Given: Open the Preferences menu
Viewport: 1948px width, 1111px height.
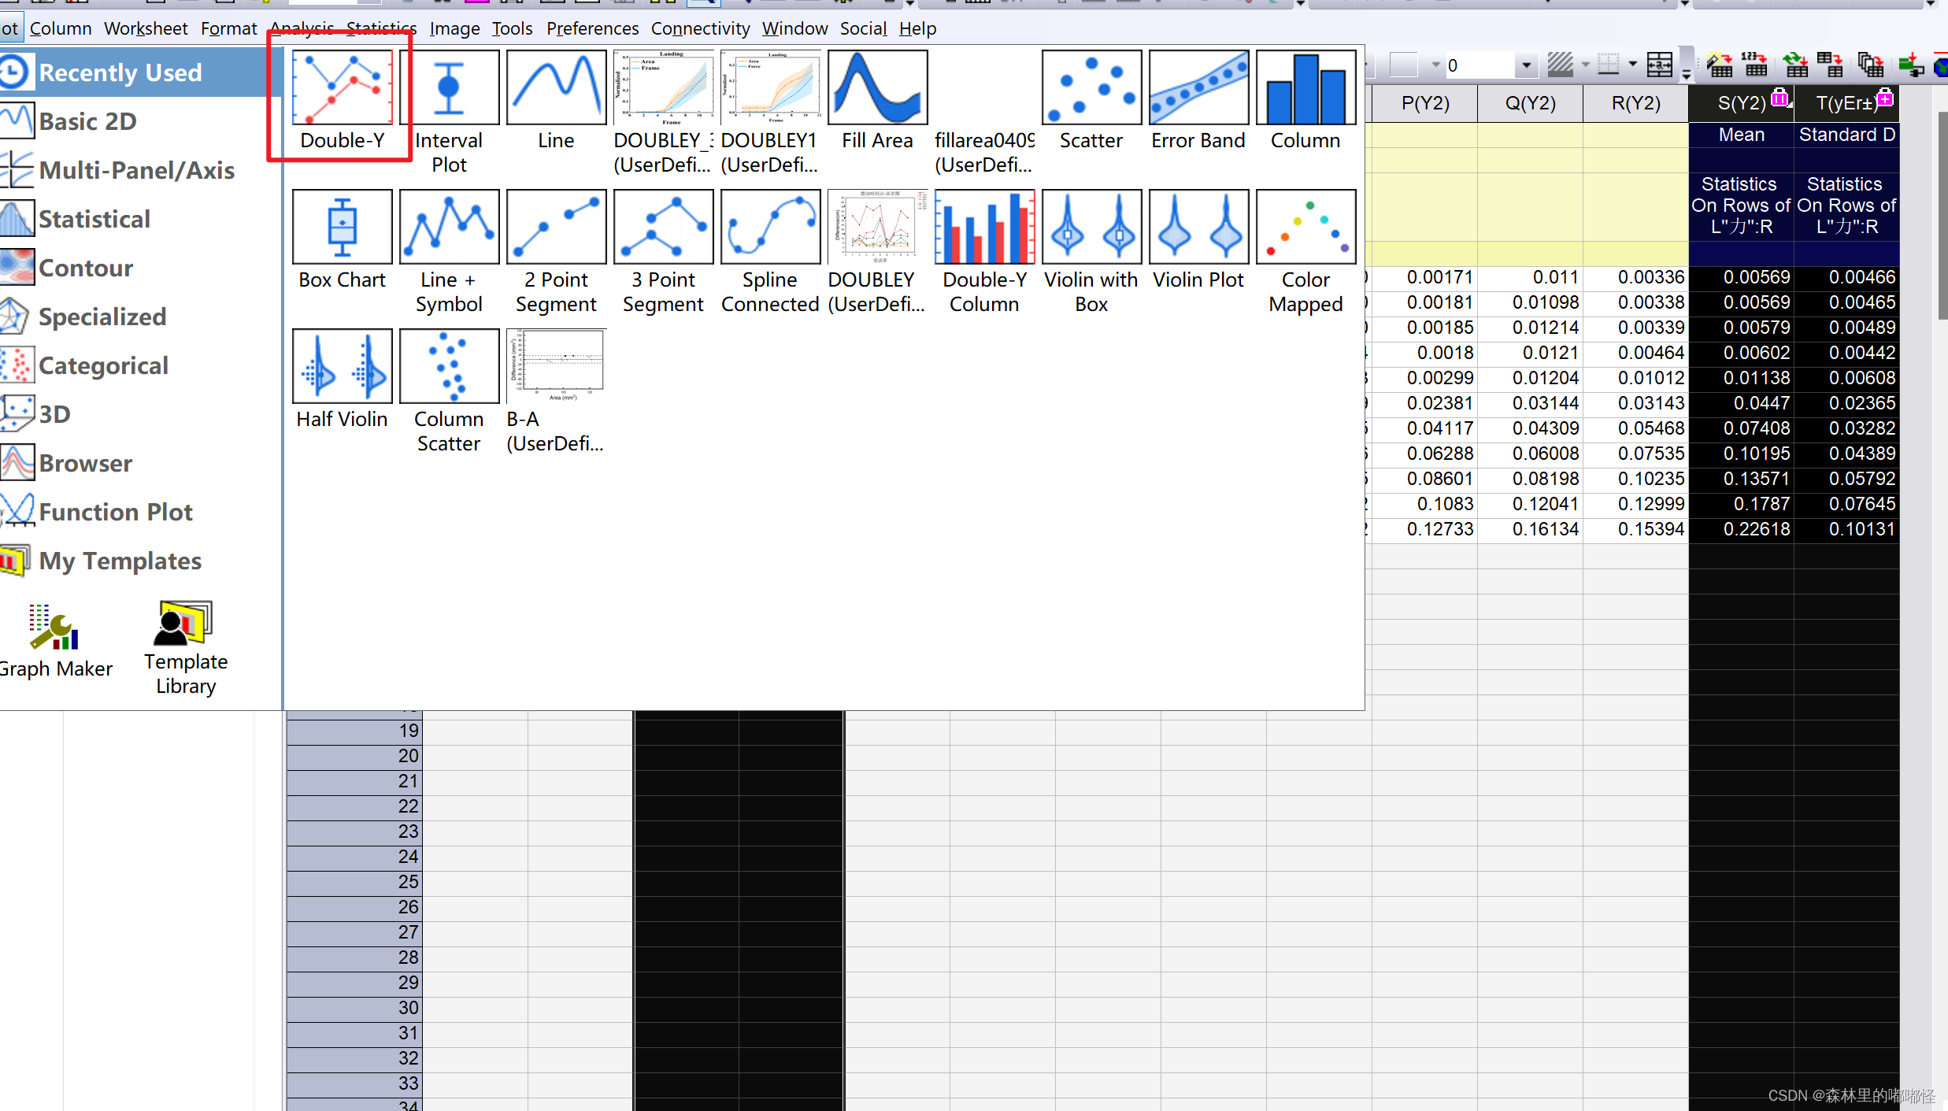Looking at the screenshot, I should tap(592, 28).
